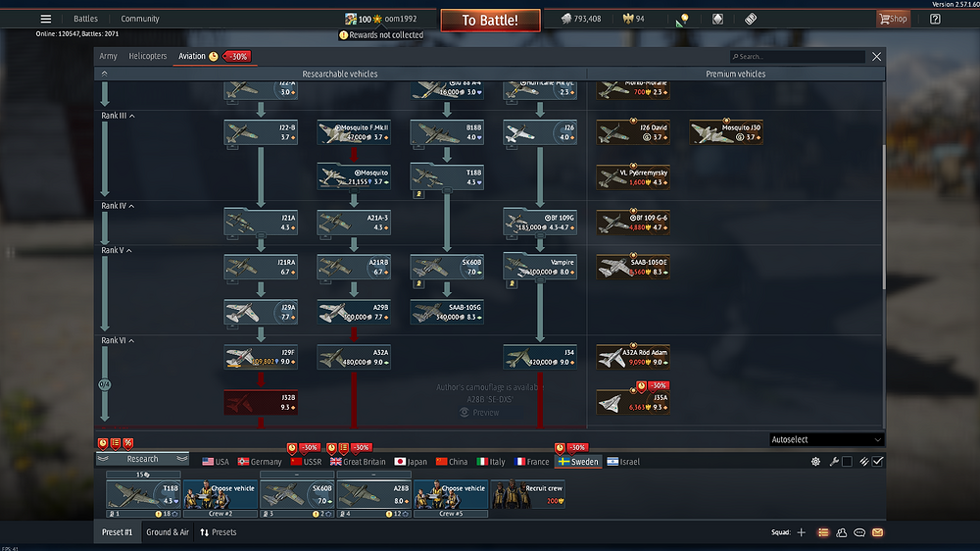This screenshot has width=980, height=551.
Task: Select the J22-B aircraft
Action: pos(261,132)
